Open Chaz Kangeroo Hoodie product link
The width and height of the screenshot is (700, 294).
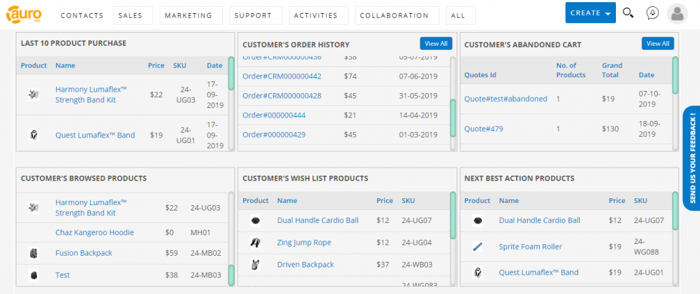coord(94,232)
